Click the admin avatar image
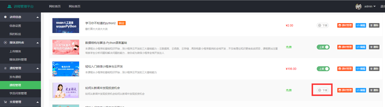The height and width of the screenshot is (107, 385). [x=358, y=6]
